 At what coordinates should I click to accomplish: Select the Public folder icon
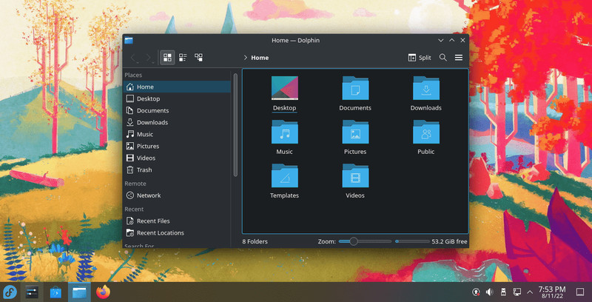coord(426,132)
